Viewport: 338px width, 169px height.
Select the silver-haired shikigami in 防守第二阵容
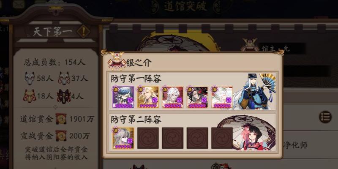pyautogui.click(x=123, y=138)
